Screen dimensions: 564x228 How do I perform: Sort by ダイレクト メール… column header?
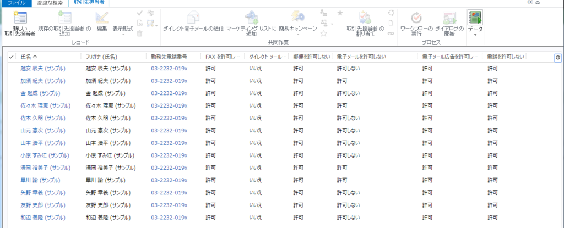coord(268,57)
